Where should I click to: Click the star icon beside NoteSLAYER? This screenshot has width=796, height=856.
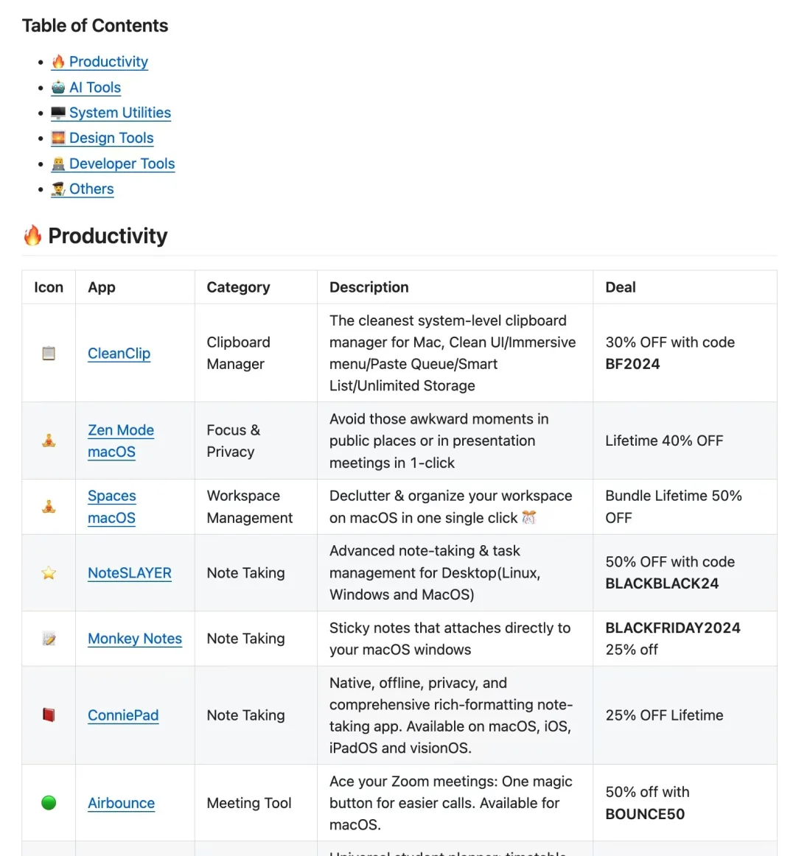(x=49, y=573)
